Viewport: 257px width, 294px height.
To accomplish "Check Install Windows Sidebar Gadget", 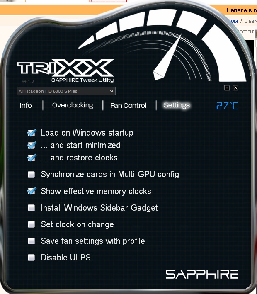I will coord(32,208).
